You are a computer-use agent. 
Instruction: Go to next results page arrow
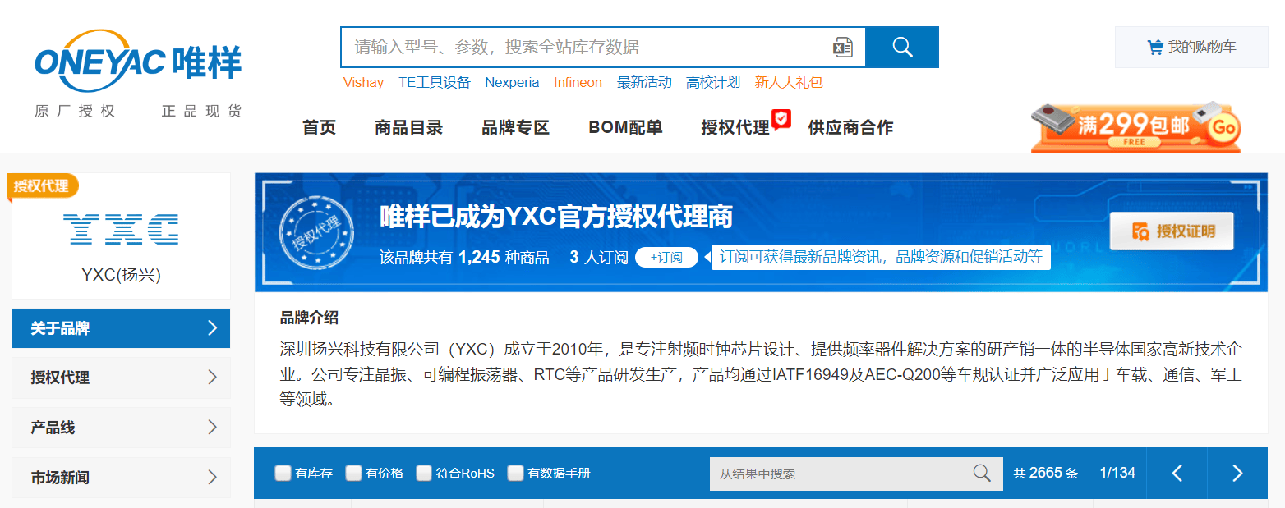pos(1237,473)
